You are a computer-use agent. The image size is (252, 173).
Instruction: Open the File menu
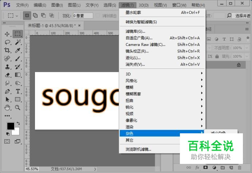coord(22,5)
